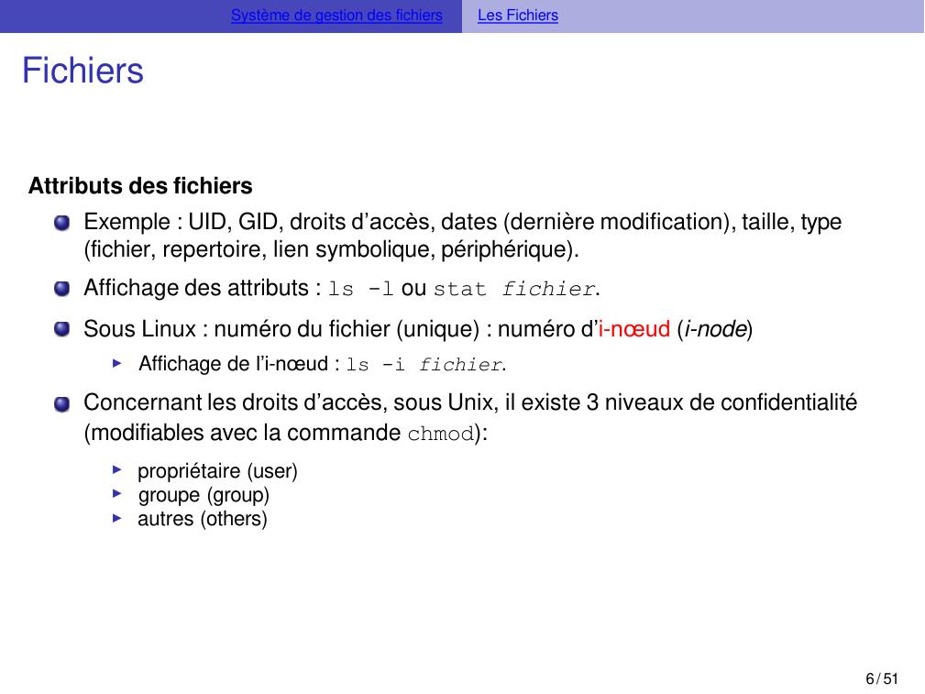Image resolution: width=925 pixels, height=694 pixels.
Task: Click the triangle bullet before "Affichage de l'i-nœud"
Action: tap(116, 364)
